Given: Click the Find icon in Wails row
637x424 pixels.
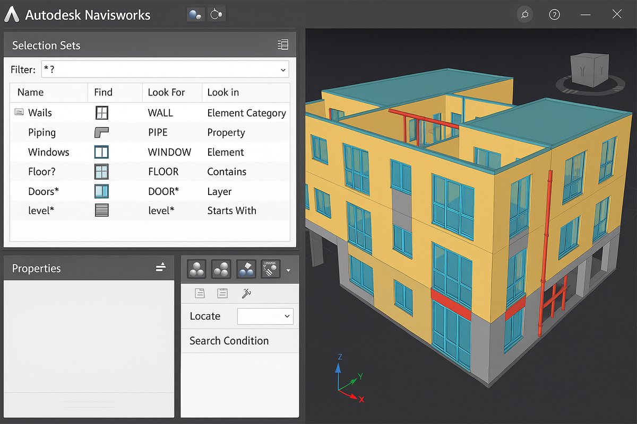Looking at the screenshot, I should click(x=101, y=112).
